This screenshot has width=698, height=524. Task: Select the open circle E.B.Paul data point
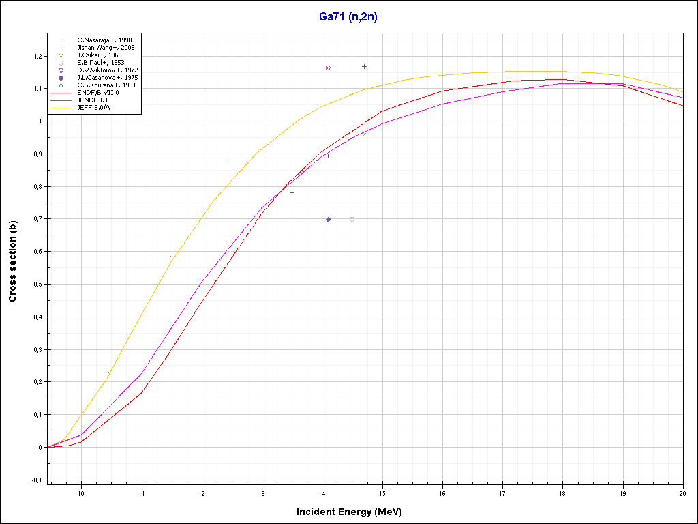coord(352,219)
